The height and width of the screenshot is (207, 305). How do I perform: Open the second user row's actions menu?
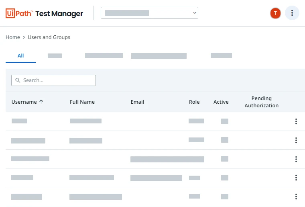[296, 140]
